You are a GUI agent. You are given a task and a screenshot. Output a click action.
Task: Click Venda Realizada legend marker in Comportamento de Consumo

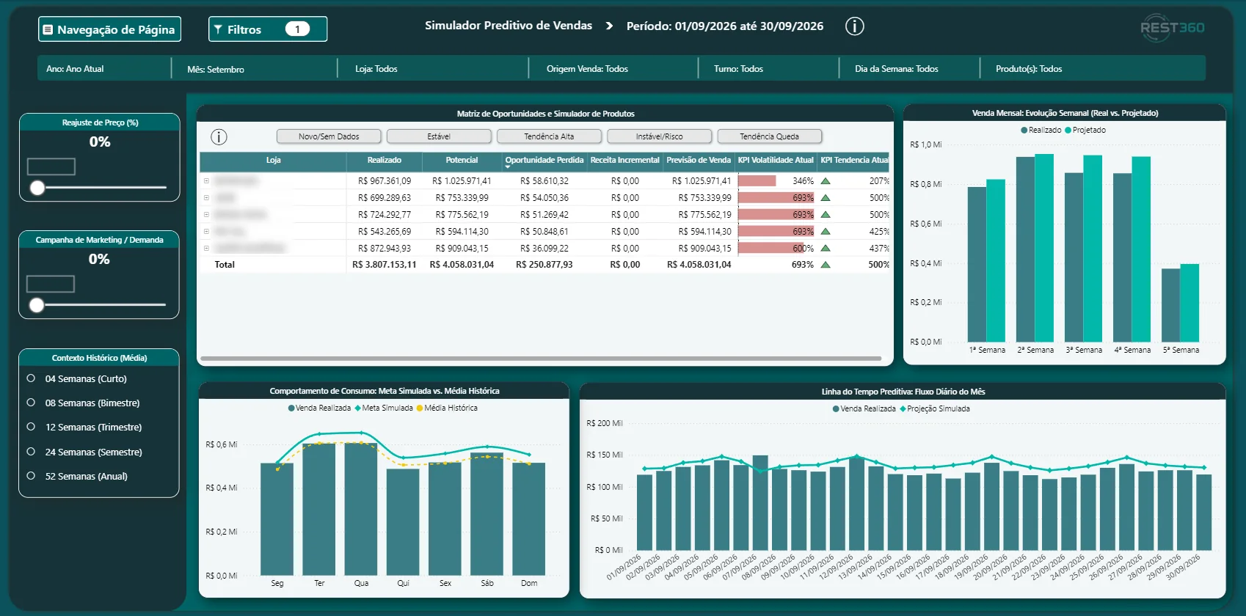coord(291,408)
